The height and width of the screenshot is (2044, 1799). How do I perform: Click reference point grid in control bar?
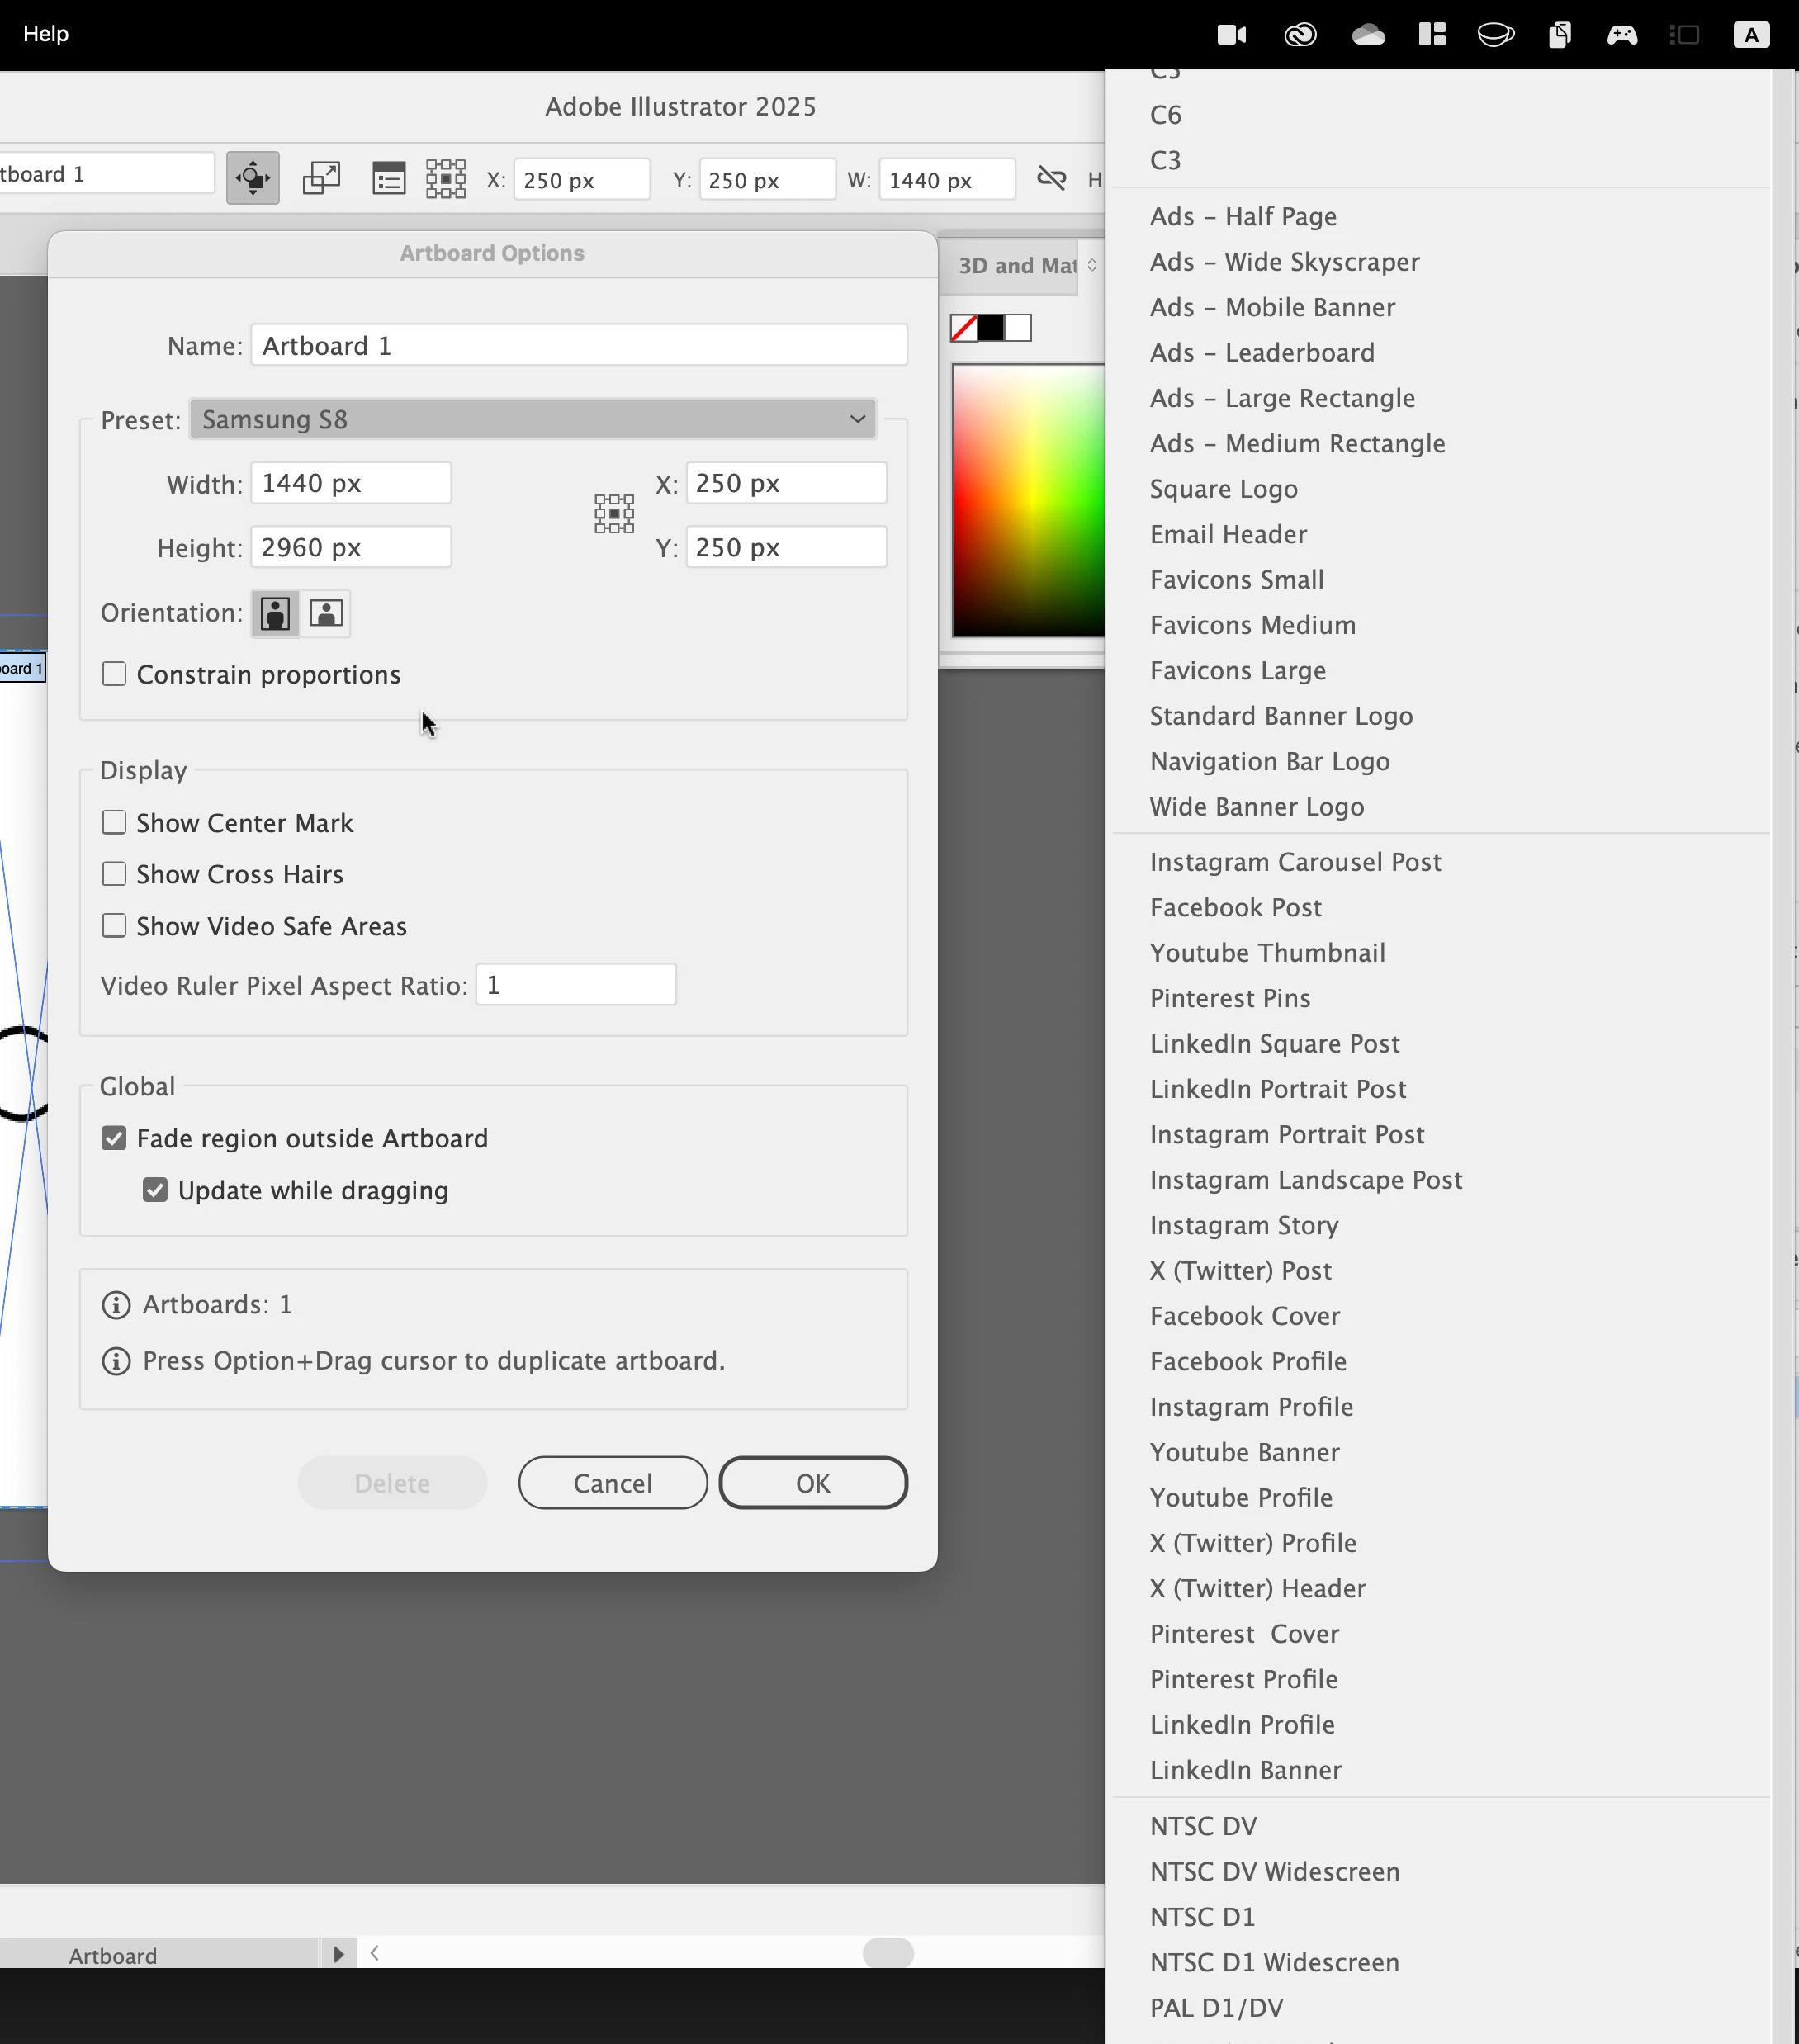[x=446, y=179]
